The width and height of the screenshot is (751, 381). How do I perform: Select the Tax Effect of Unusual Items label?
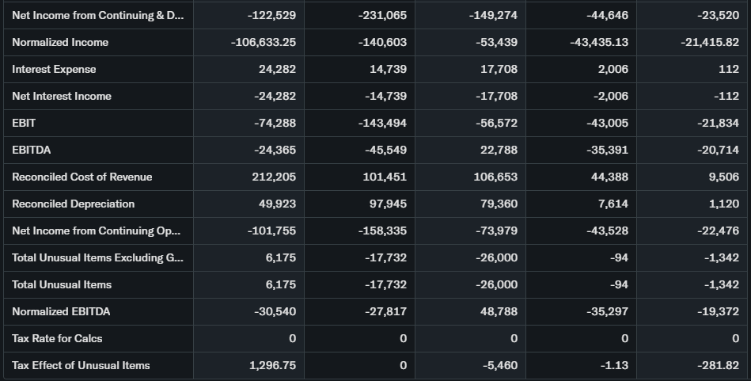tap(81, 365)
